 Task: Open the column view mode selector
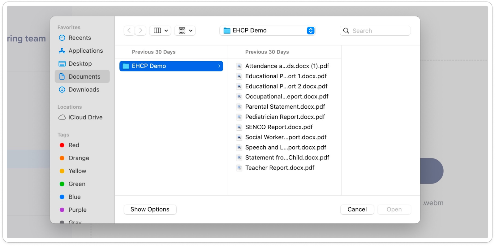point(160,31)
